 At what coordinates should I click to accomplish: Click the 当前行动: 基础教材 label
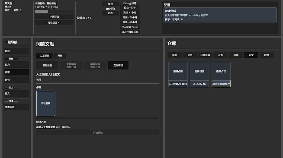tap(46, 3)
